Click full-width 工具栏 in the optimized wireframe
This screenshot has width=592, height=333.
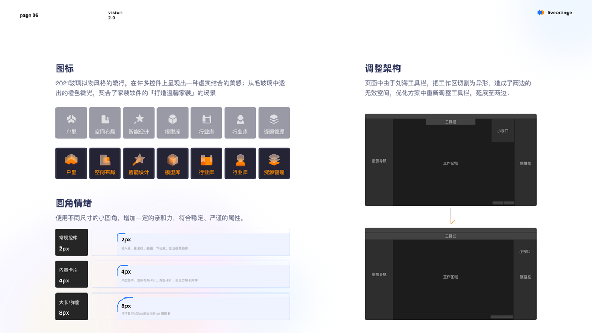pos(451,236)
